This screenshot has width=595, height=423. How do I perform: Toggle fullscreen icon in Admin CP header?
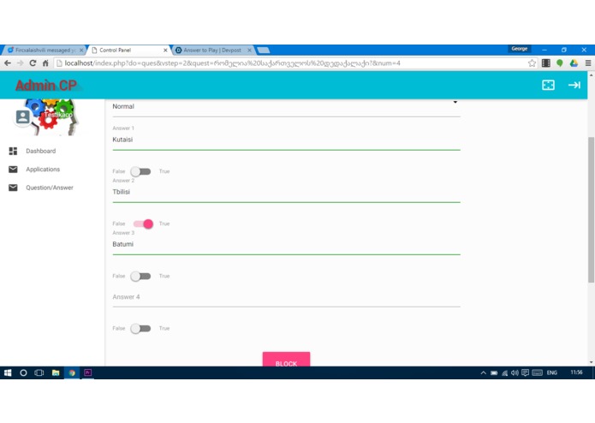click(548, 85)
